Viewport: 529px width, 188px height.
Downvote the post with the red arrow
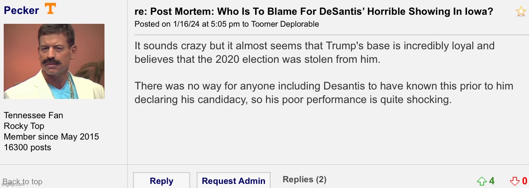point(515,181)
